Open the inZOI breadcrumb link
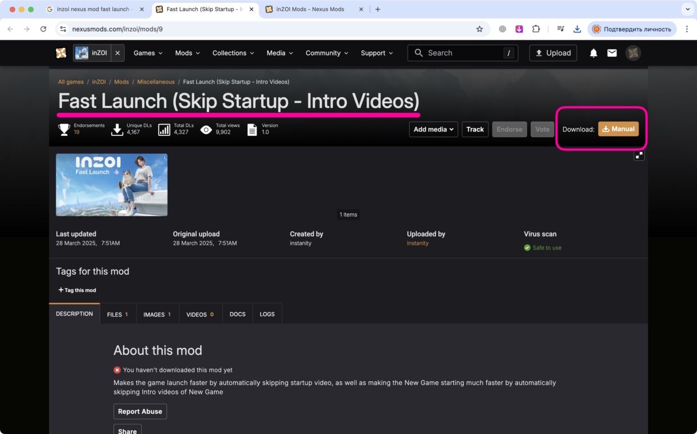Screen dimensions: 697x434 click(x=99, y=82)
